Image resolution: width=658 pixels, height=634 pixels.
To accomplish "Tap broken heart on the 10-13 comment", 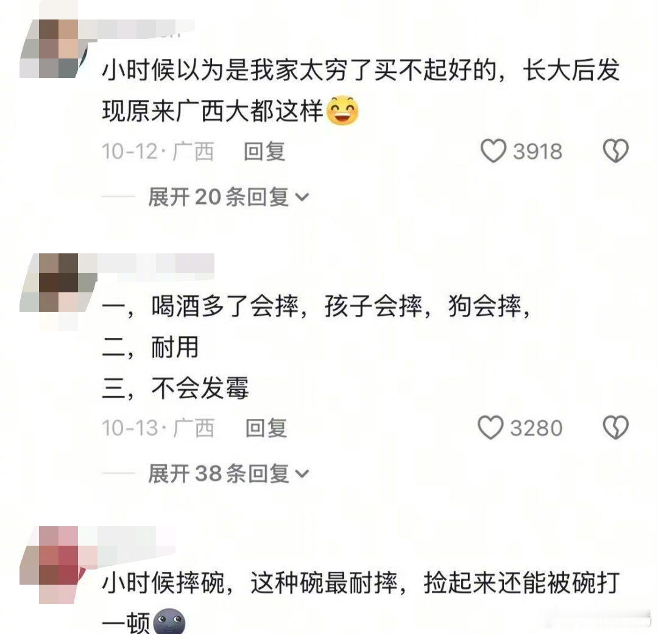I will tap(615, 428).
